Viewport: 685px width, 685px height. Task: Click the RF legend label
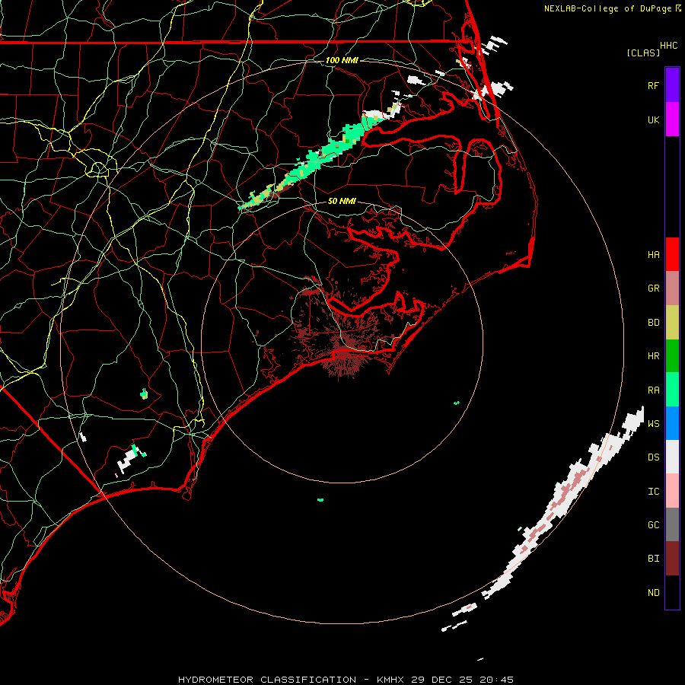click(x=653, y=85)
